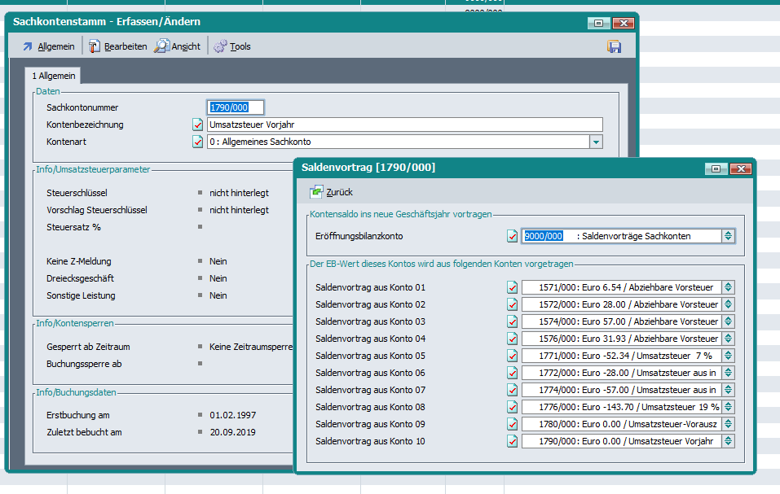Image resolution: width=780 pixels, height=494 pixels.
Task: Click the Sachkontonummer field 1790/000
Action: pyautogui.click(x=236, y=107)
